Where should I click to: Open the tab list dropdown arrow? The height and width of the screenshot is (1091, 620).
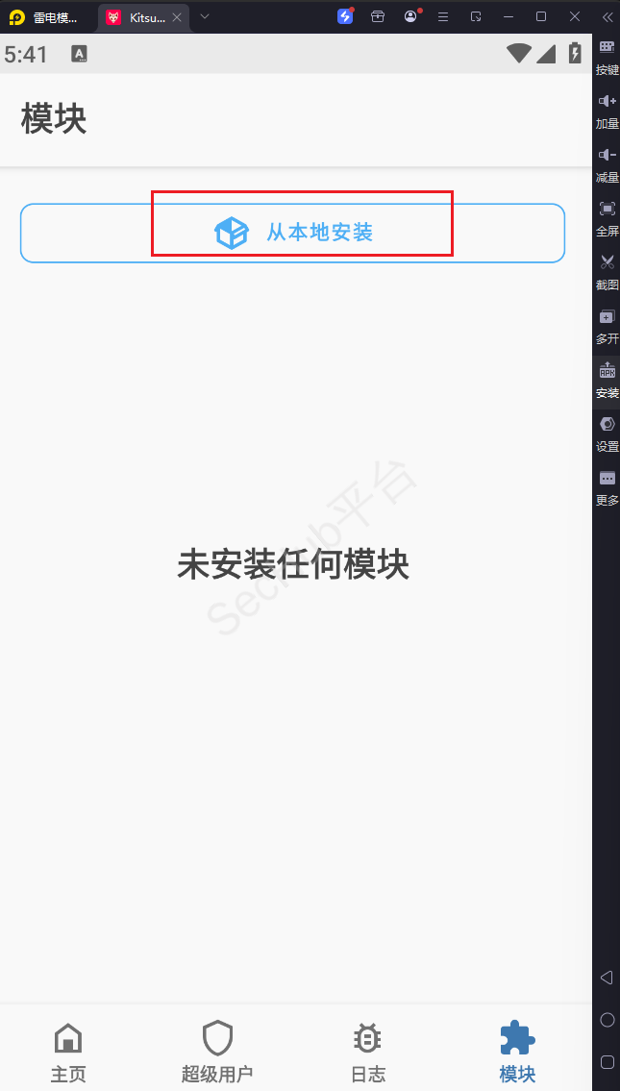click(204, 16)
